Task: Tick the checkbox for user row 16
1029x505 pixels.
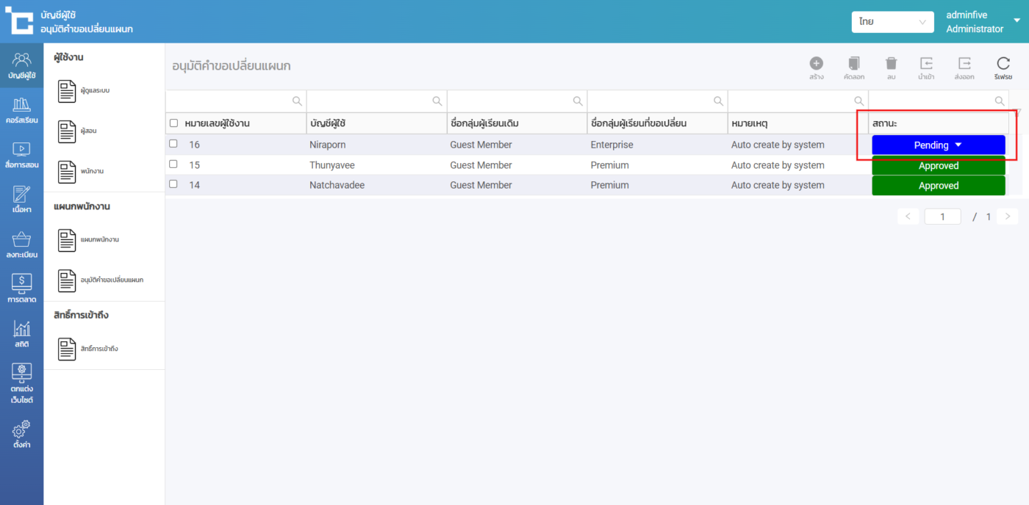Action: click(x=173, y=144)
